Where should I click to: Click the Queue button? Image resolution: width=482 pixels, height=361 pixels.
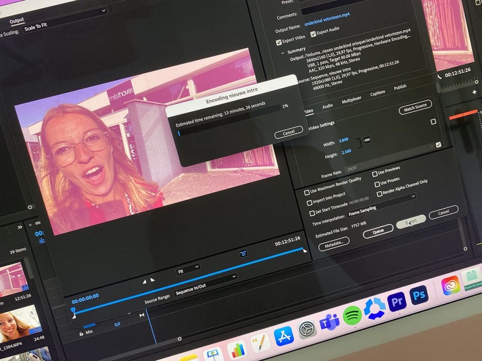click(378, 231)
